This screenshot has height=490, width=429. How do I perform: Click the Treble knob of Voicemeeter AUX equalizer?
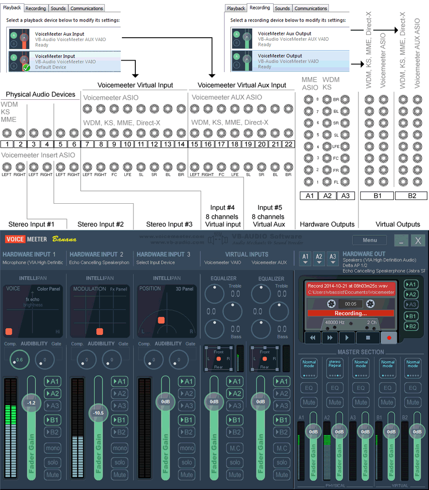pos(261,294)
